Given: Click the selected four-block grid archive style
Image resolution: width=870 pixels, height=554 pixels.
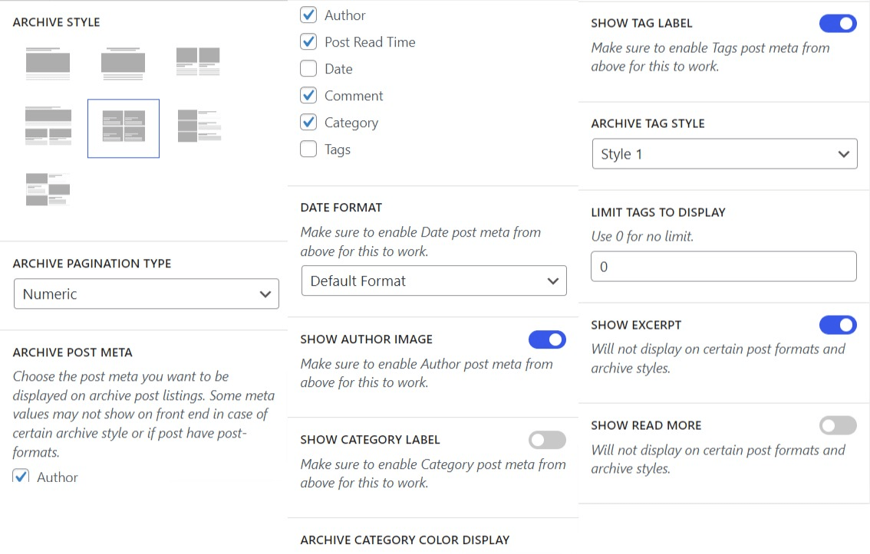Looking at the screenshot, I should [124, 129].
